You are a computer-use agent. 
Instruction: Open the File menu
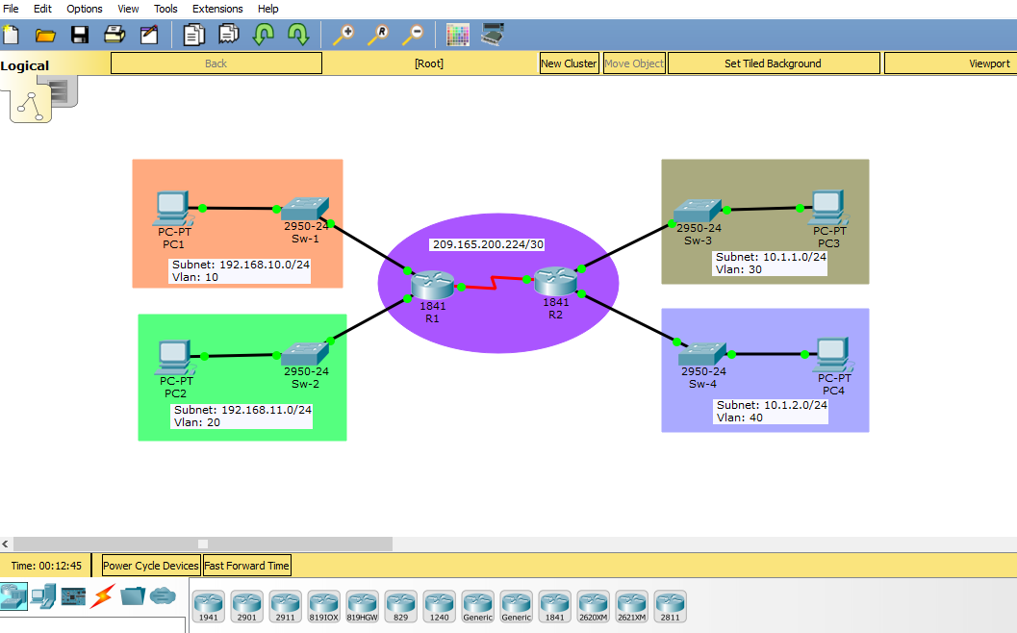click(11, 9)
